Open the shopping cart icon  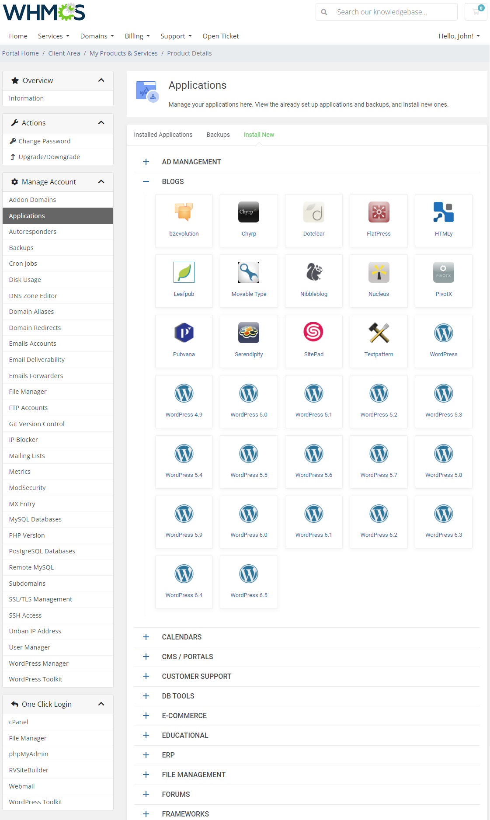(x=476, y=12)
